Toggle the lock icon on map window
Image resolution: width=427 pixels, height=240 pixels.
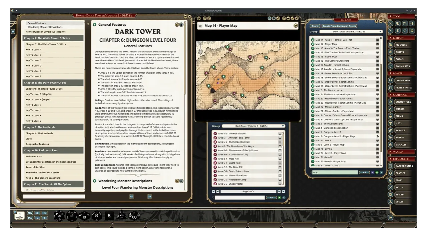pos(274,18)
